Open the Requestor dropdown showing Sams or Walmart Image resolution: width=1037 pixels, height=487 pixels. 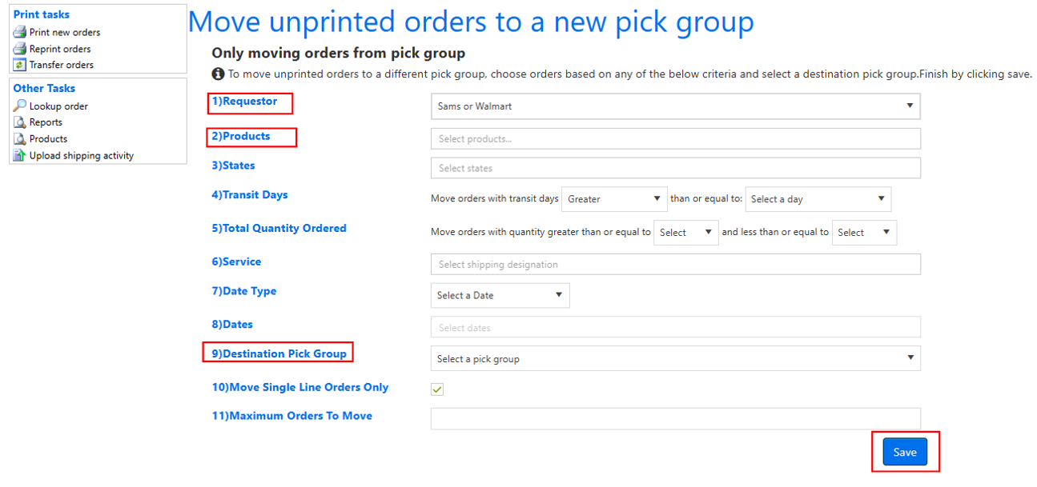[676, 106]
